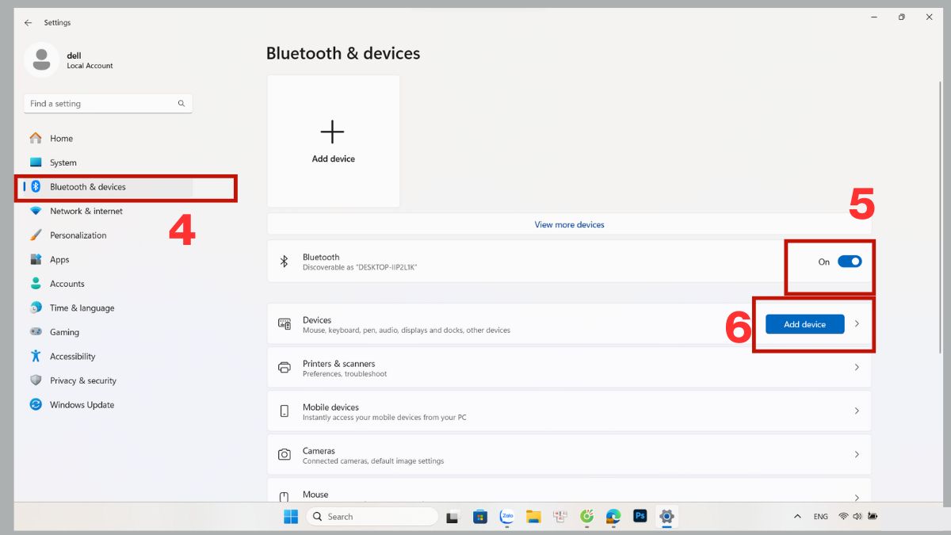Open Printers & scanners settings row
Viewport: 951px width, 535px height.
click(x=569, y=368)
